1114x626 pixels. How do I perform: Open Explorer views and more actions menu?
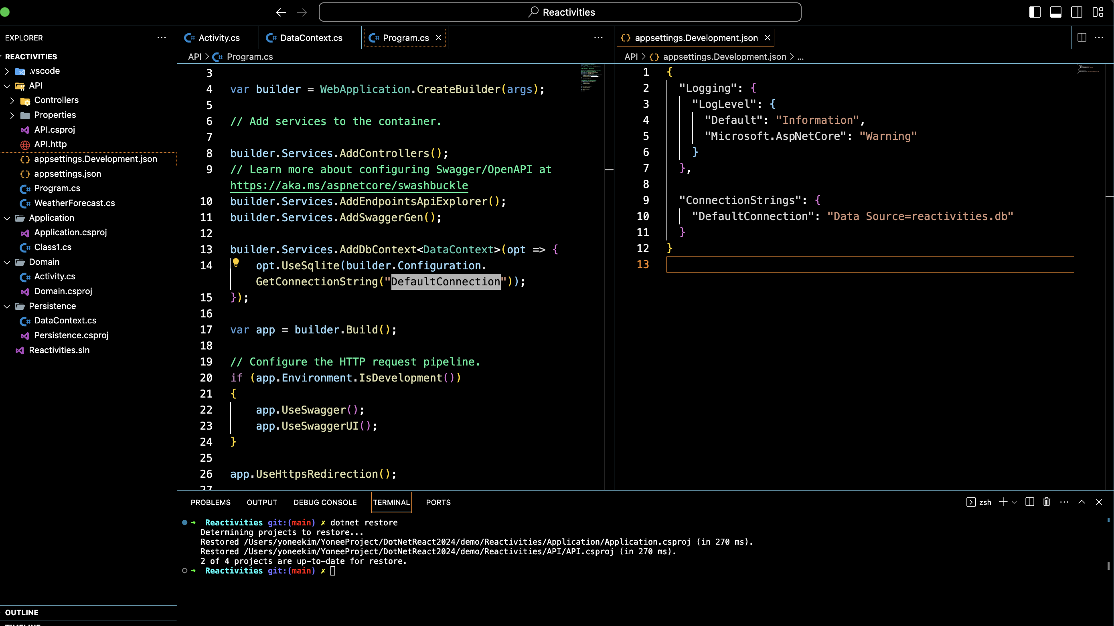click(x=161, y=38)
